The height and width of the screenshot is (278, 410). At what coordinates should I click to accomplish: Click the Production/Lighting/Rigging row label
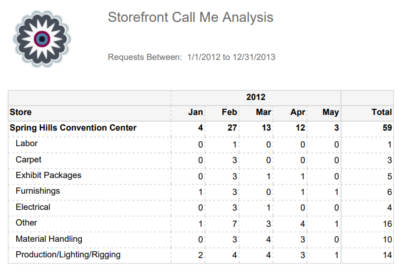click(68, 254)
